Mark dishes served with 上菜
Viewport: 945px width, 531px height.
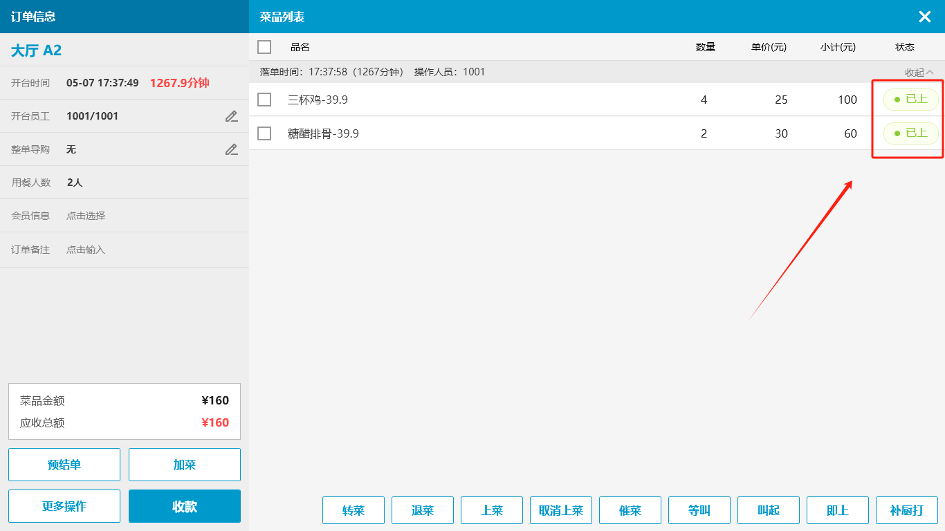(492, 510)
